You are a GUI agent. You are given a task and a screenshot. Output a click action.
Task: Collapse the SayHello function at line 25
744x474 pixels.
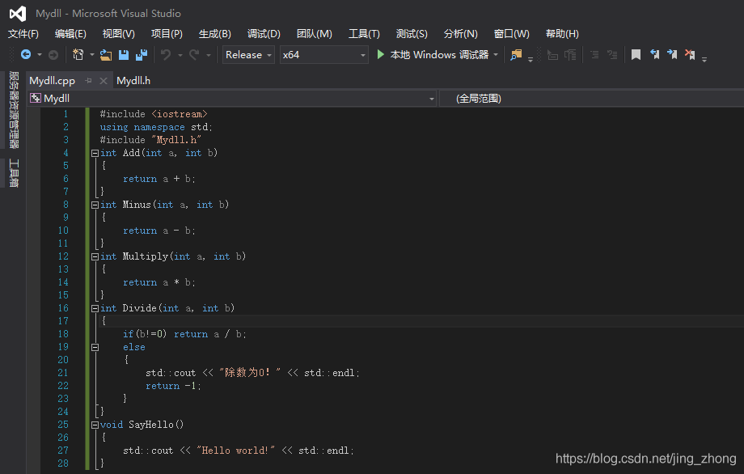(x=95, y=425)
